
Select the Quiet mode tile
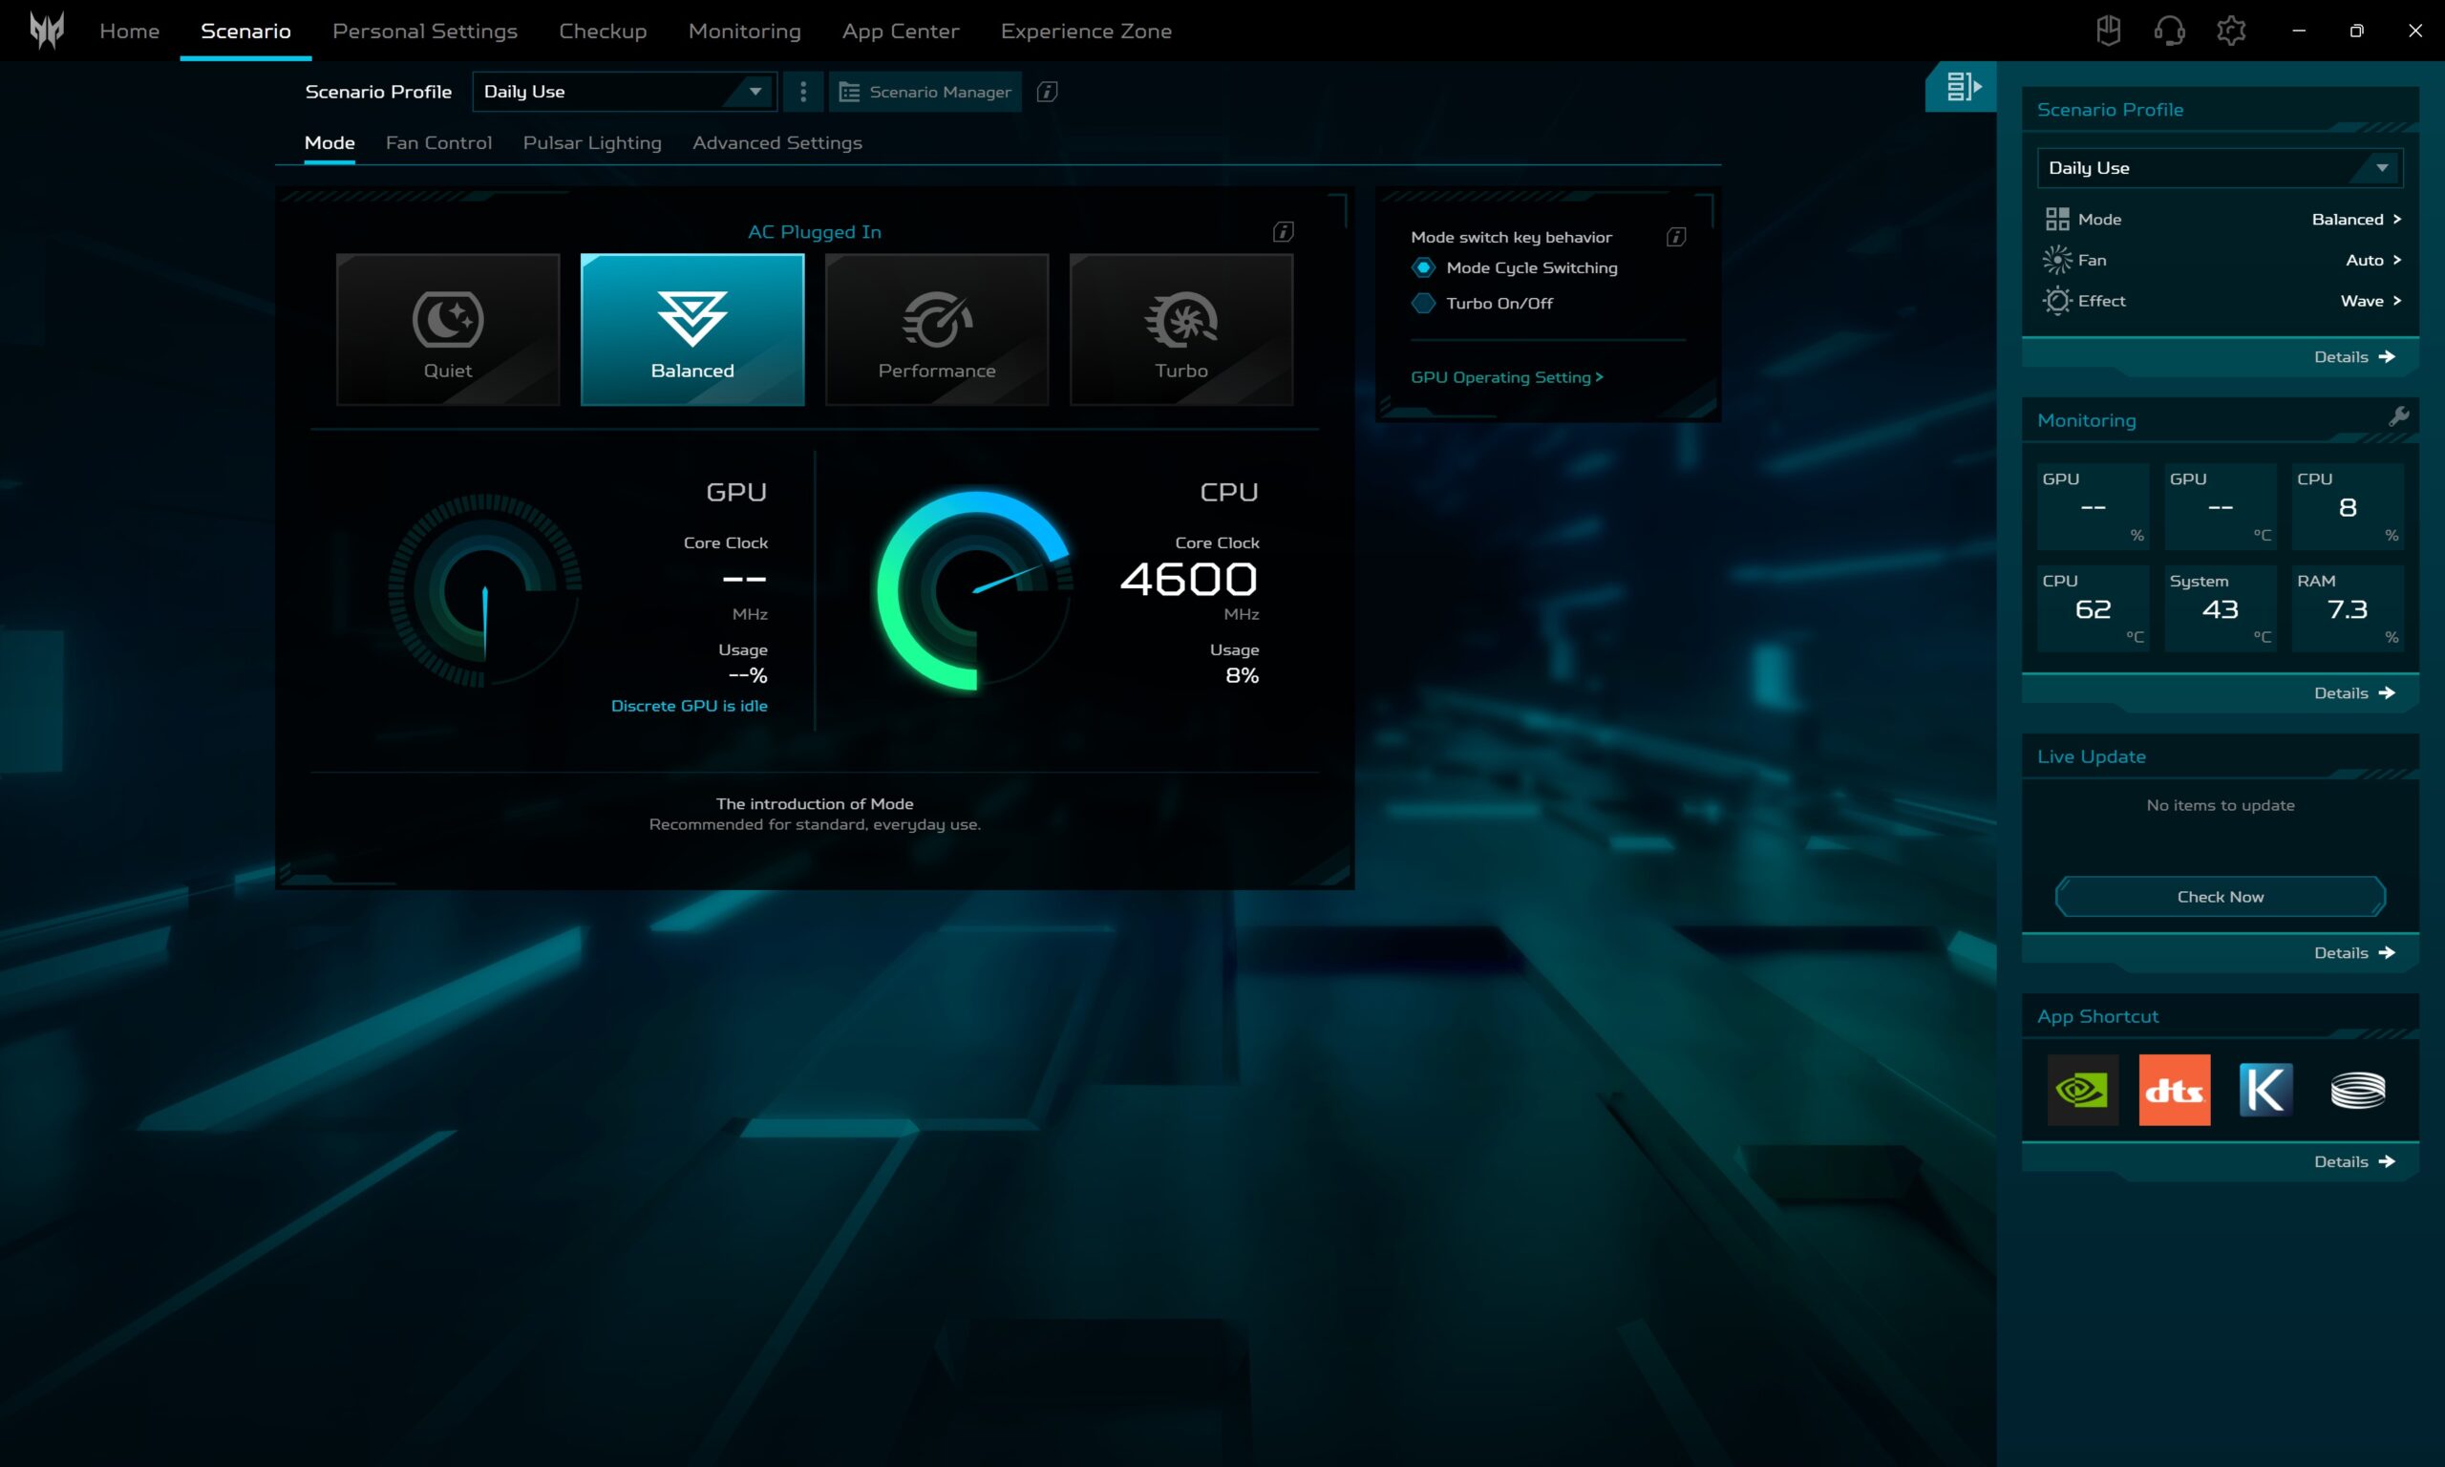point(448,330)
